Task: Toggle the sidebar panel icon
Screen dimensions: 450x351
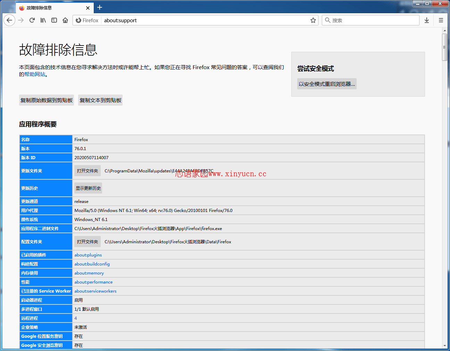Action: coord(54,20)
